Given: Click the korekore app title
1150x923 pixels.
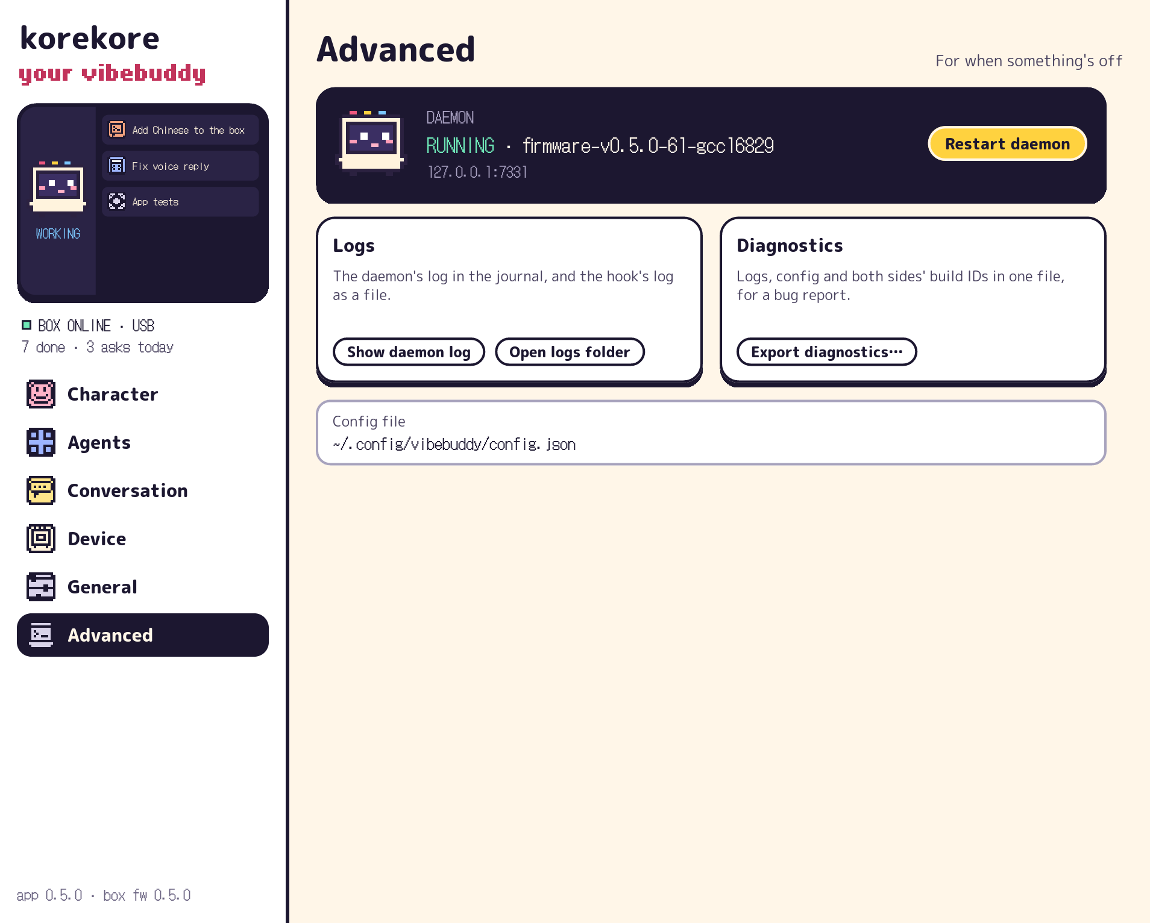Looking at the screenshot, I should click(x=90, y=39).
